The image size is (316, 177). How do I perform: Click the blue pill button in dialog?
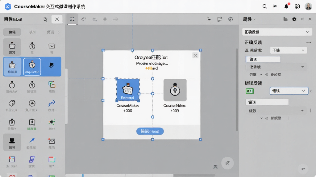pyautogui.click(x=150, y=131)
